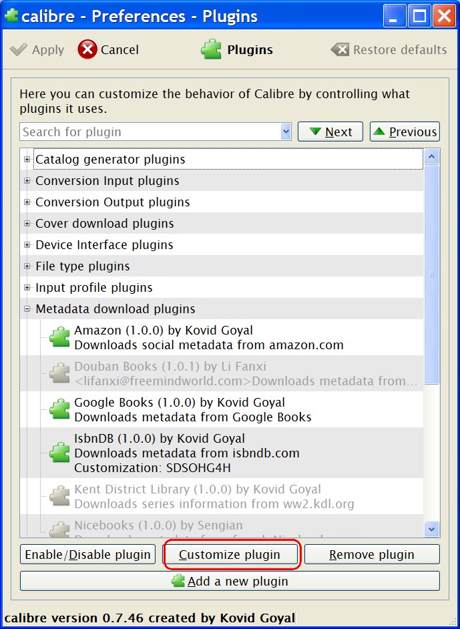Screen dimensions: 460x629
Task: Expand Conversion Input plugins node
Action: pos(27,180)
